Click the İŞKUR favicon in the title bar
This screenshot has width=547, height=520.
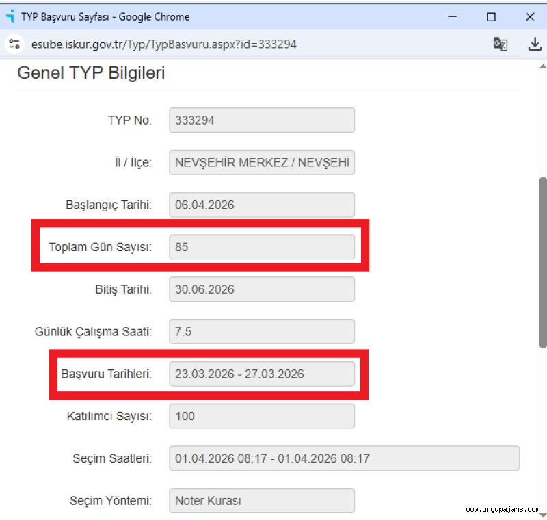click(10, 16)
